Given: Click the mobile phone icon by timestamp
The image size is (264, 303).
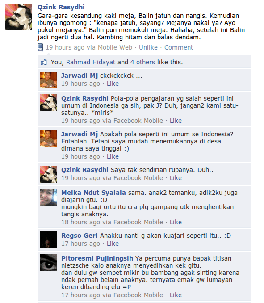Looking at the screenshot, I should point(40,47).
